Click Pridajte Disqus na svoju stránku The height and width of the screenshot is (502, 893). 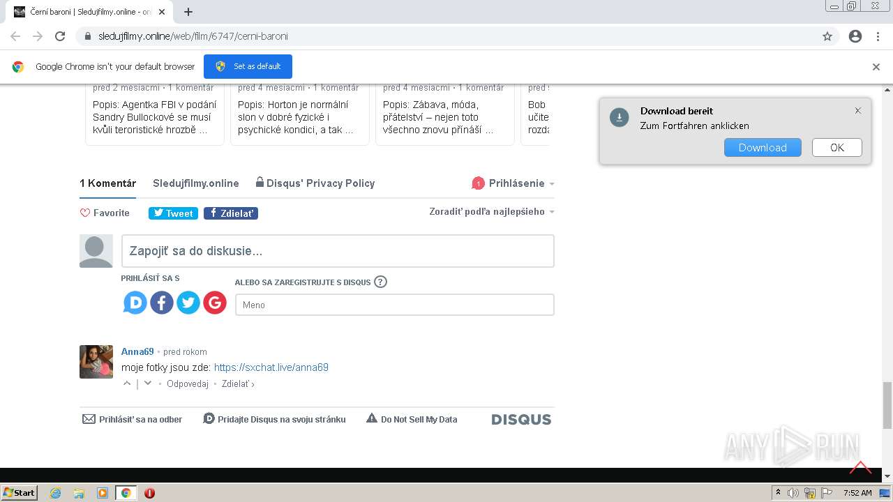tap(275, 419)
